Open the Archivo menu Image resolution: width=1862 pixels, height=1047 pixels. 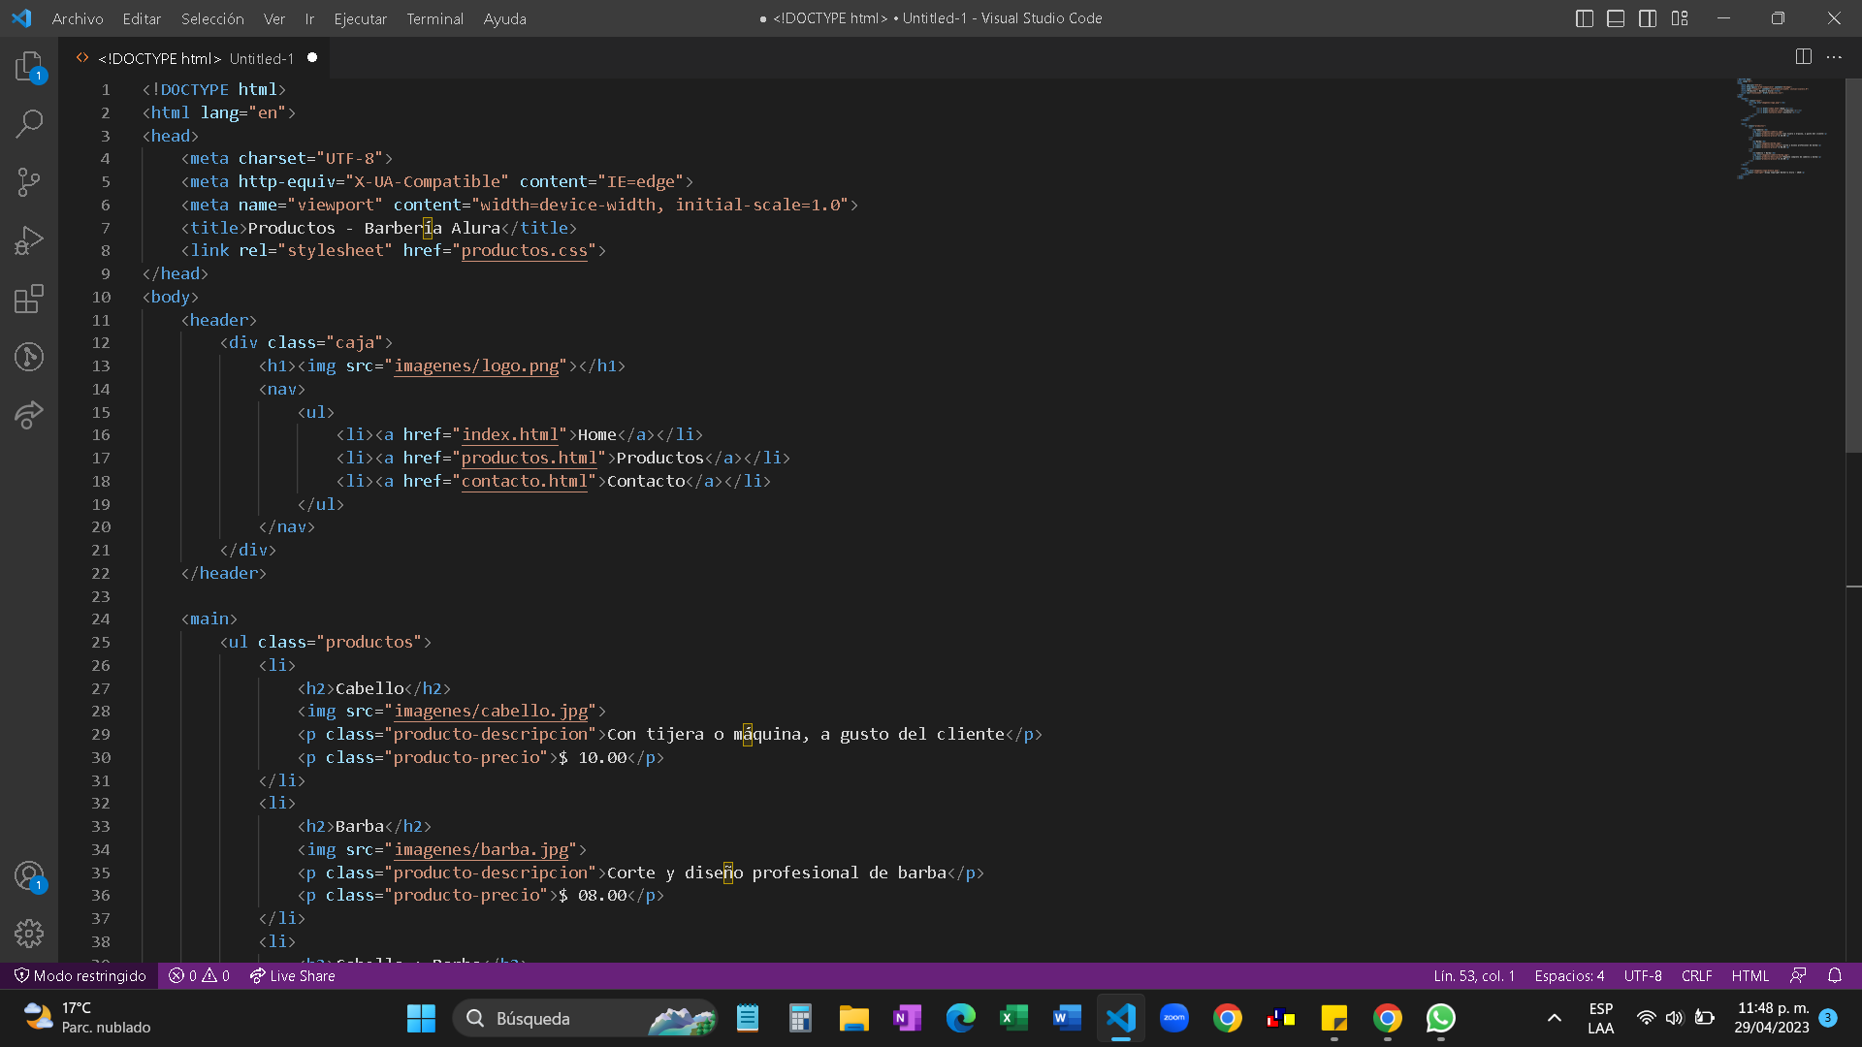78,18
